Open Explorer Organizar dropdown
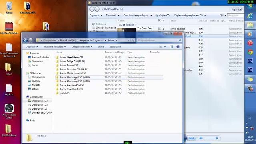The height and width of the screenshot is (144, 256). tap(32, 47)
